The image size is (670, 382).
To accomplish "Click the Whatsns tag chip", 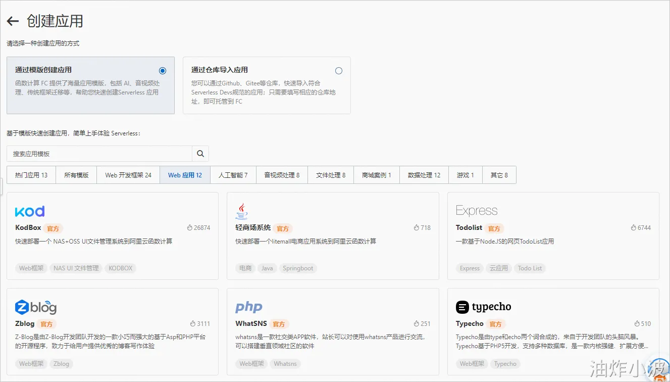I will tap(285, 364).
